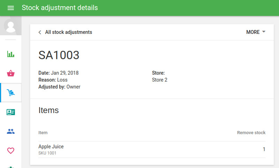Click the user profile avatar
Screen dimensions: 279x168
(x=11, y=26)
